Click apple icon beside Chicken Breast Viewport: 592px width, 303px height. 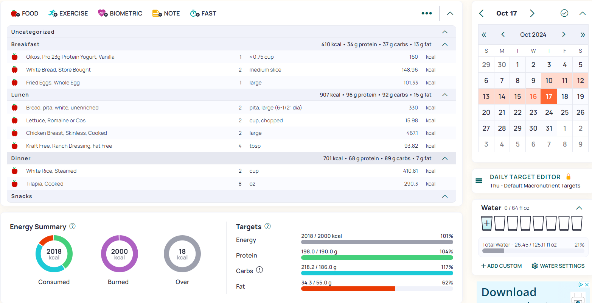tap(15, 133)
